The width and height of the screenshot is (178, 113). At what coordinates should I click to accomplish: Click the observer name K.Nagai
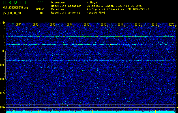93,2
